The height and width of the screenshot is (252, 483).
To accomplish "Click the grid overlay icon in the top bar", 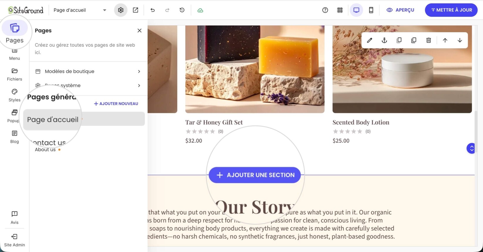I will 340,10.
